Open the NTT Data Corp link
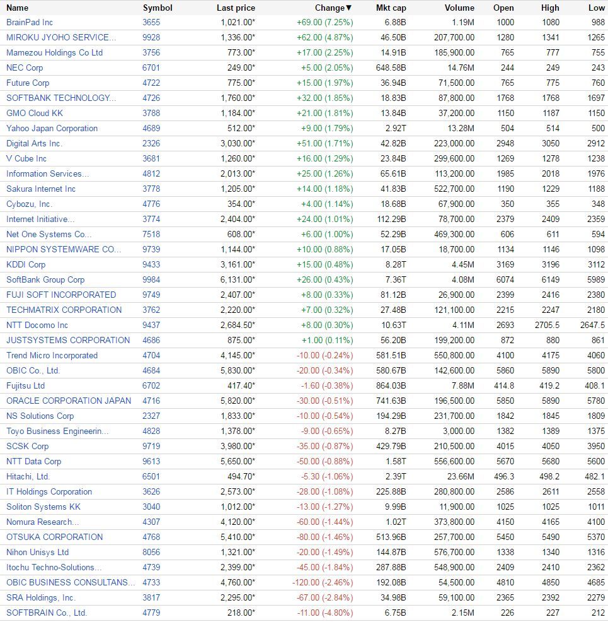 coord(33,461)
